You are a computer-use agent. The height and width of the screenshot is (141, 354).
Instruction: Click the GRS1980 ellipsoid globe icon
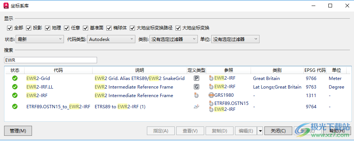point(211,95)
